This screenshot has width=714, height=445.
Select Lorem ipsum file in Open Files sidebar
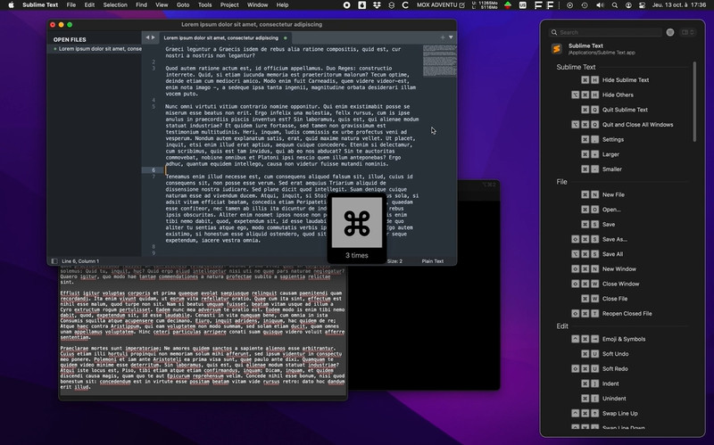click(95, 49)
